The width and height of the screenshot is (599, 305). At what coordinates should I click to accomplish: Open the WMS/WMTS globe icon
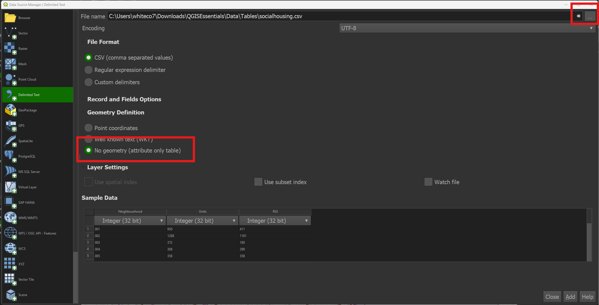pos(10,218)
